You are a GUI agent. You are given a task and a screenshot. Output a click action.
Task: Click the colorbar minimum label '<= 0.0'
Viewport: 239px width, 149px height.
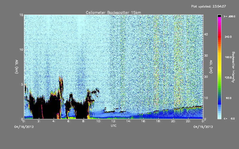(229, 119)
